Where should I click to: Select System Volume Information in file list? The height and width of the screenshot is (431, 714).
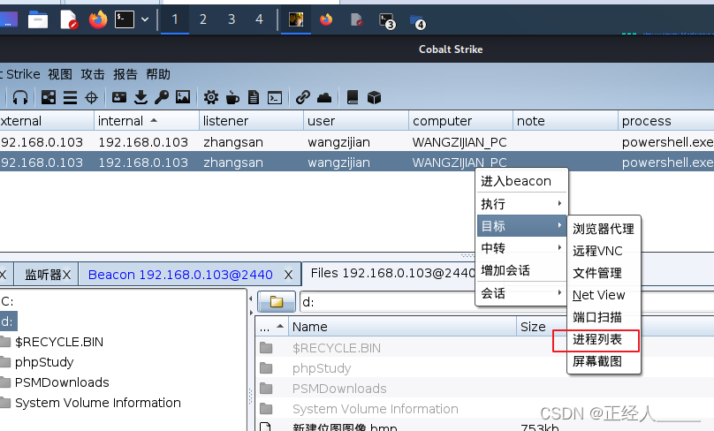point(376,409)
